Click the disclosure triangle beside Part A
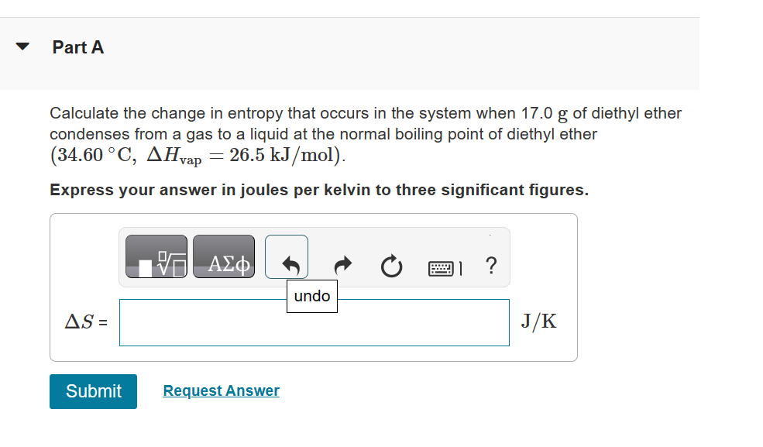The height and width of the screenshot is (447, 763). pyautogui.click(x=22, y=47)
